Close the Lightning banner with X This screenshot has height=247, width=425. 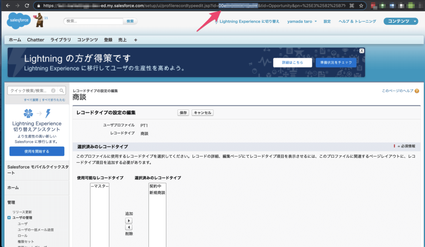[362, 51]
